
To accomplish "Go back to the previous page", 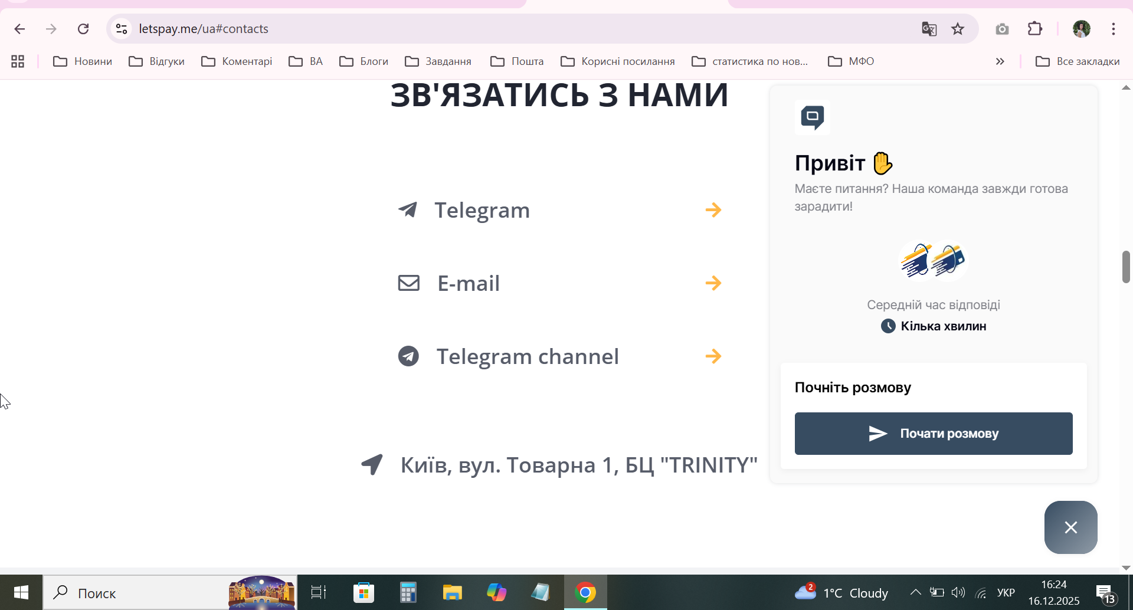I will click(19, 29).
